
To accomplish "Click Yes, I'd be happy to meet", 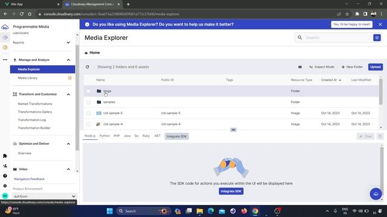I will 351,24.
